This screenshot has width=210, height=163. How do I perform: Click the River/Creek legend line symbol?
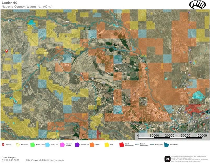(152, 144)
